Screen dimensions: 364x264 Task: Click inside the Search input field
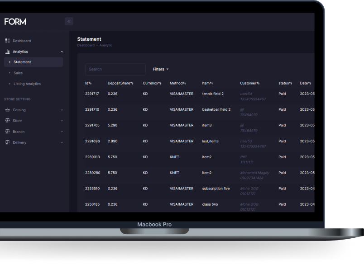click(115, 69)
